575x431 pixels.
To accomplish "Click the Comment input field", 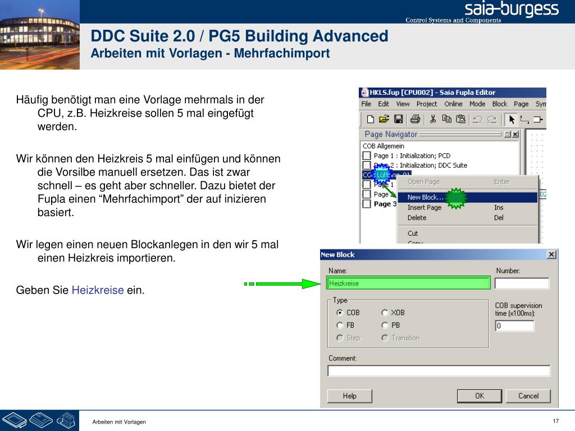I will (439, 370).
